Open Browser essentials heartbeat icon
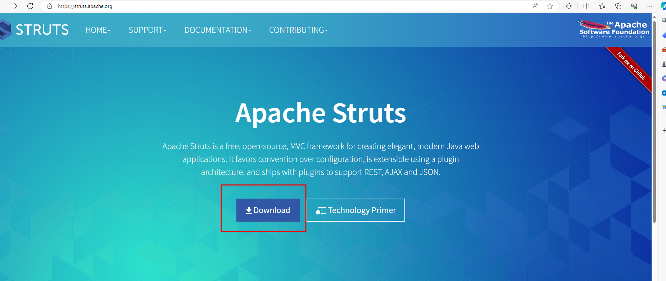The width and height of the screenshot is (666, 281). click(x=634, y=6)
